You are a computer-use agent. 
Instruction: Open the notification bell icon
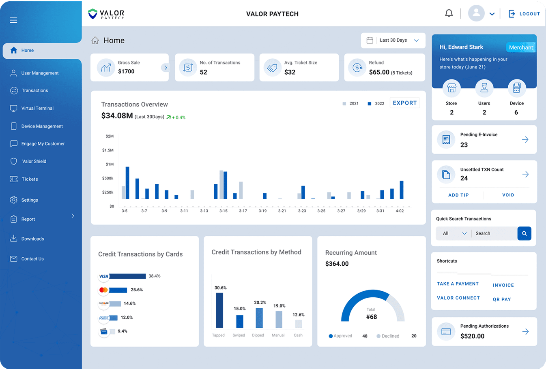(449, 13)
